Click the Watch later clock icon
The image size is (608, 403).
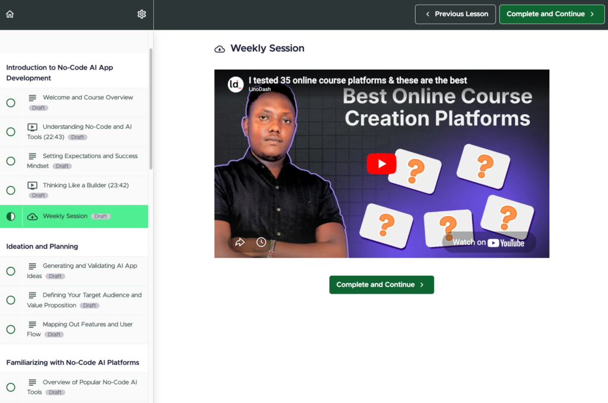pos(261,242)
